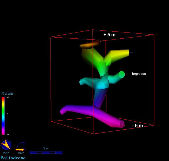This screenshot has width=169, height=161.
Task: Click the compass rose heading indicator
Action: [x=6, y=145]
